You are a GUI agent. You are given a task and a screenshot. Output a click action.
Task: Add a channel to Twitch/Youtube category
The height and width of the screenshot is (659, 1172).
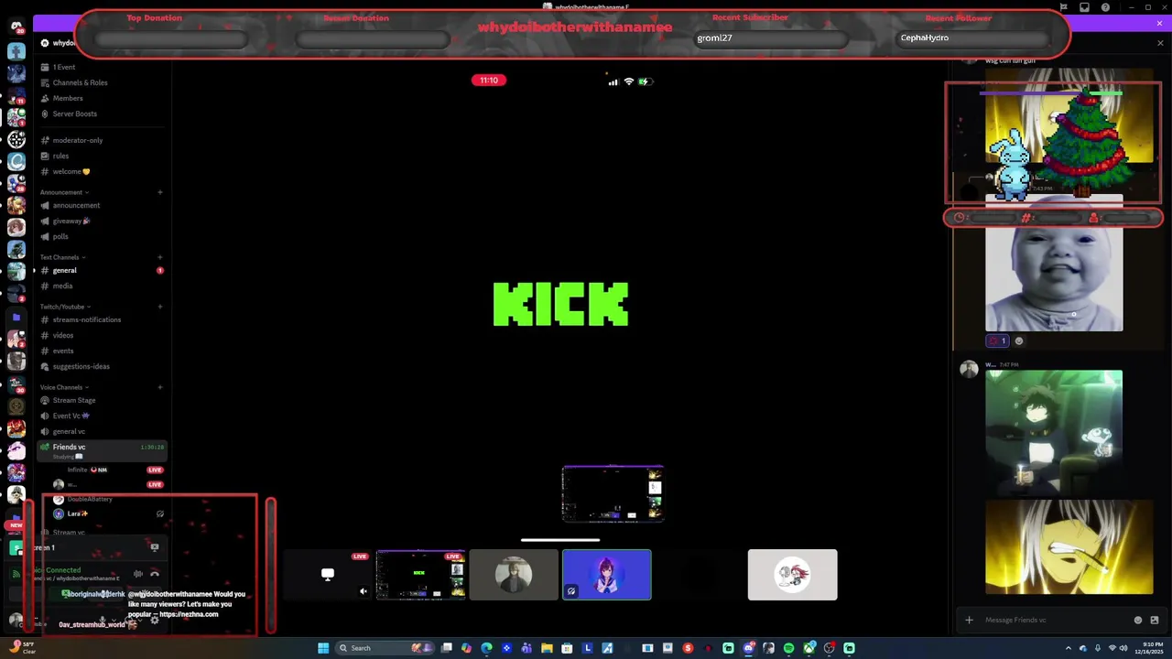click(x=159, y=307)
